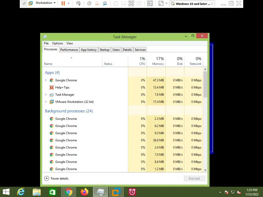The width and height of the screenshot is (263, 197).
Task: Click the orange pause VM button
Action: 63,3
